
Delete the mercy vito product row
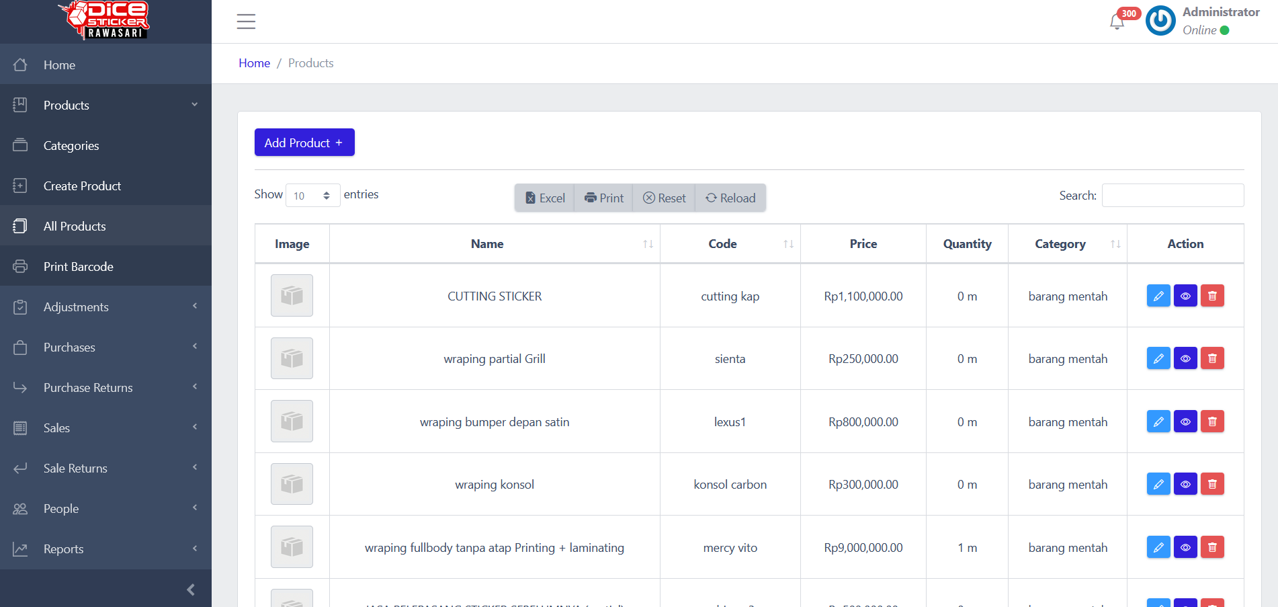tap(1211, 547)
